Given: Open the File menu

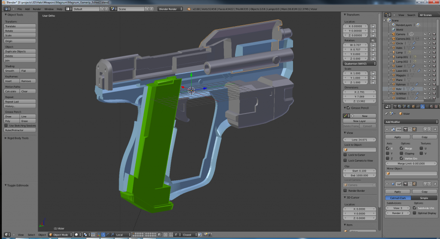Looking at the screenshot, I should [20, 9].
